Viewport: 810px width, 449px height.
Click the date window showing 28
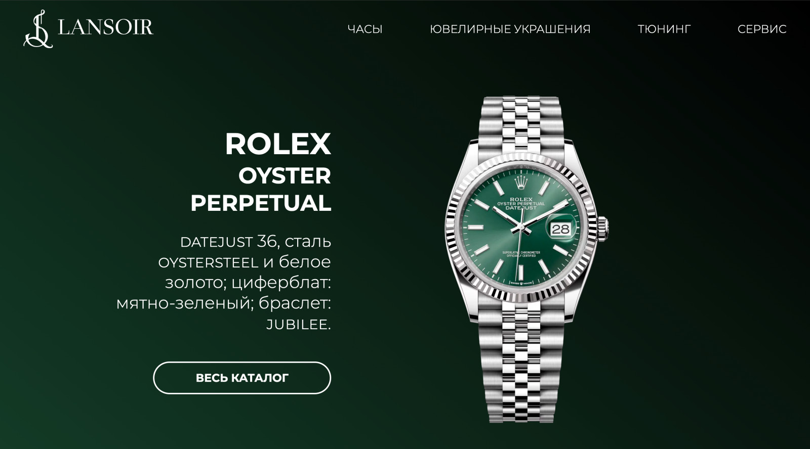click(x=560, y=230)
